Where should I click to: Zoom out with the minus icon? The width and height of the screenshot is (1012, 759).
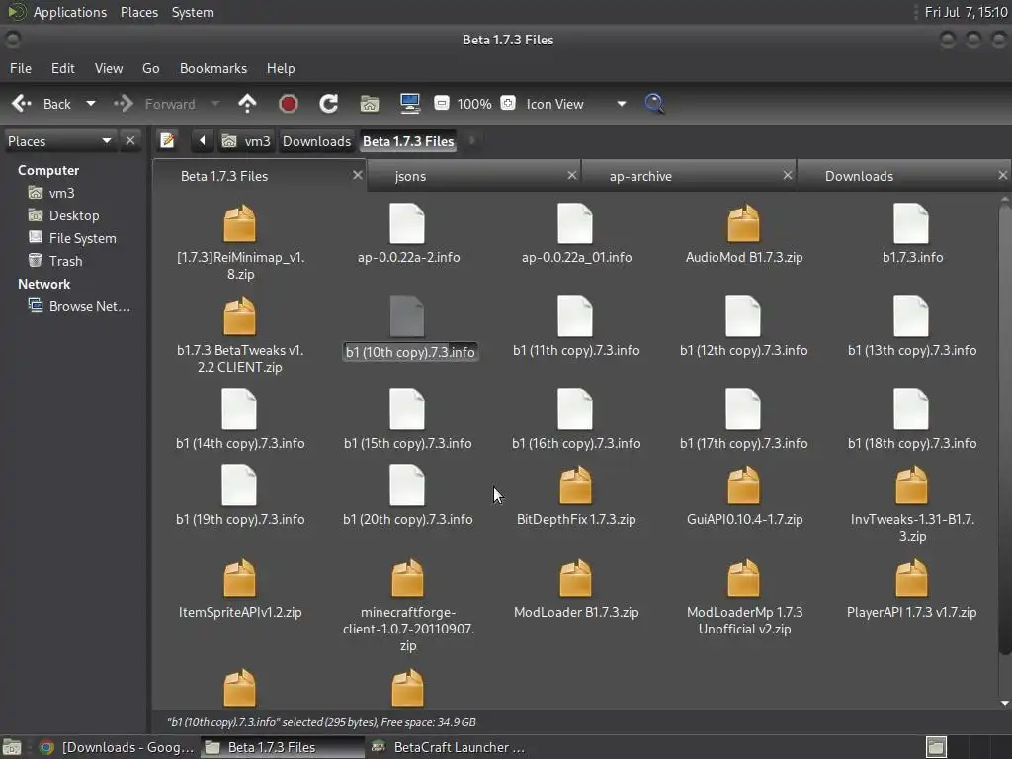point(442,103)
